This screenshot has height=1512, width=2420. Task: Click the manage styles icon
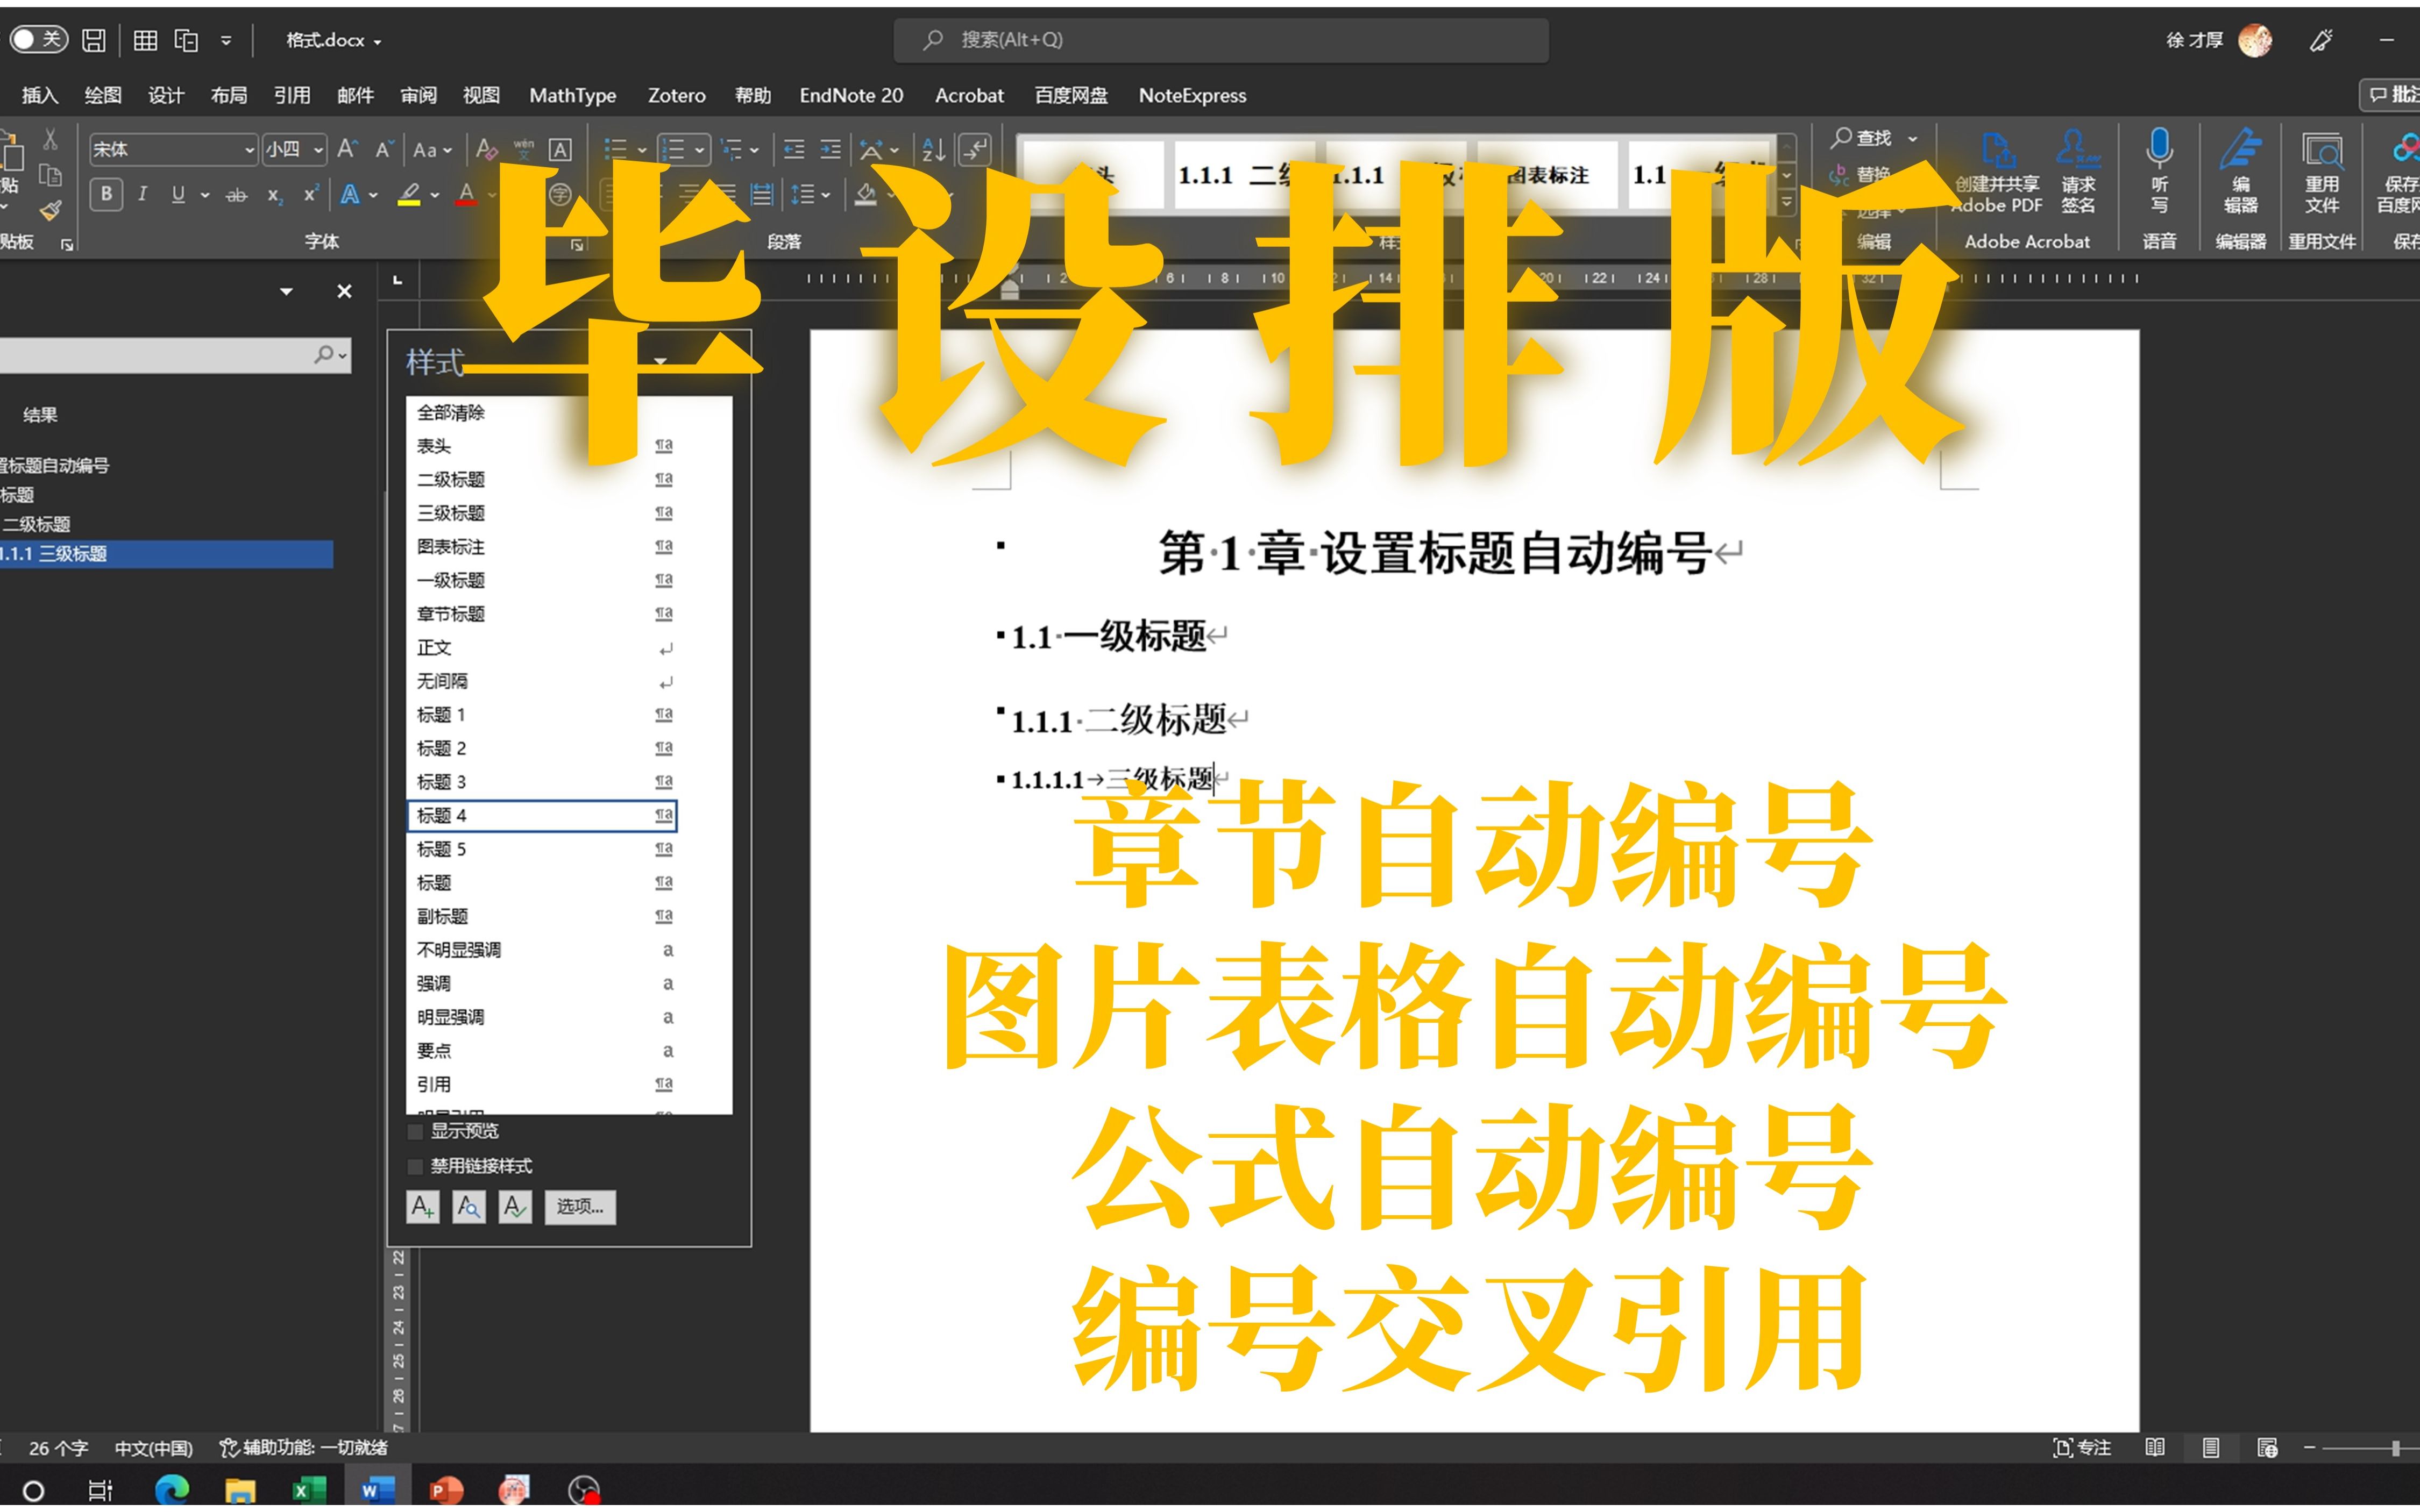pos(515,1207)
